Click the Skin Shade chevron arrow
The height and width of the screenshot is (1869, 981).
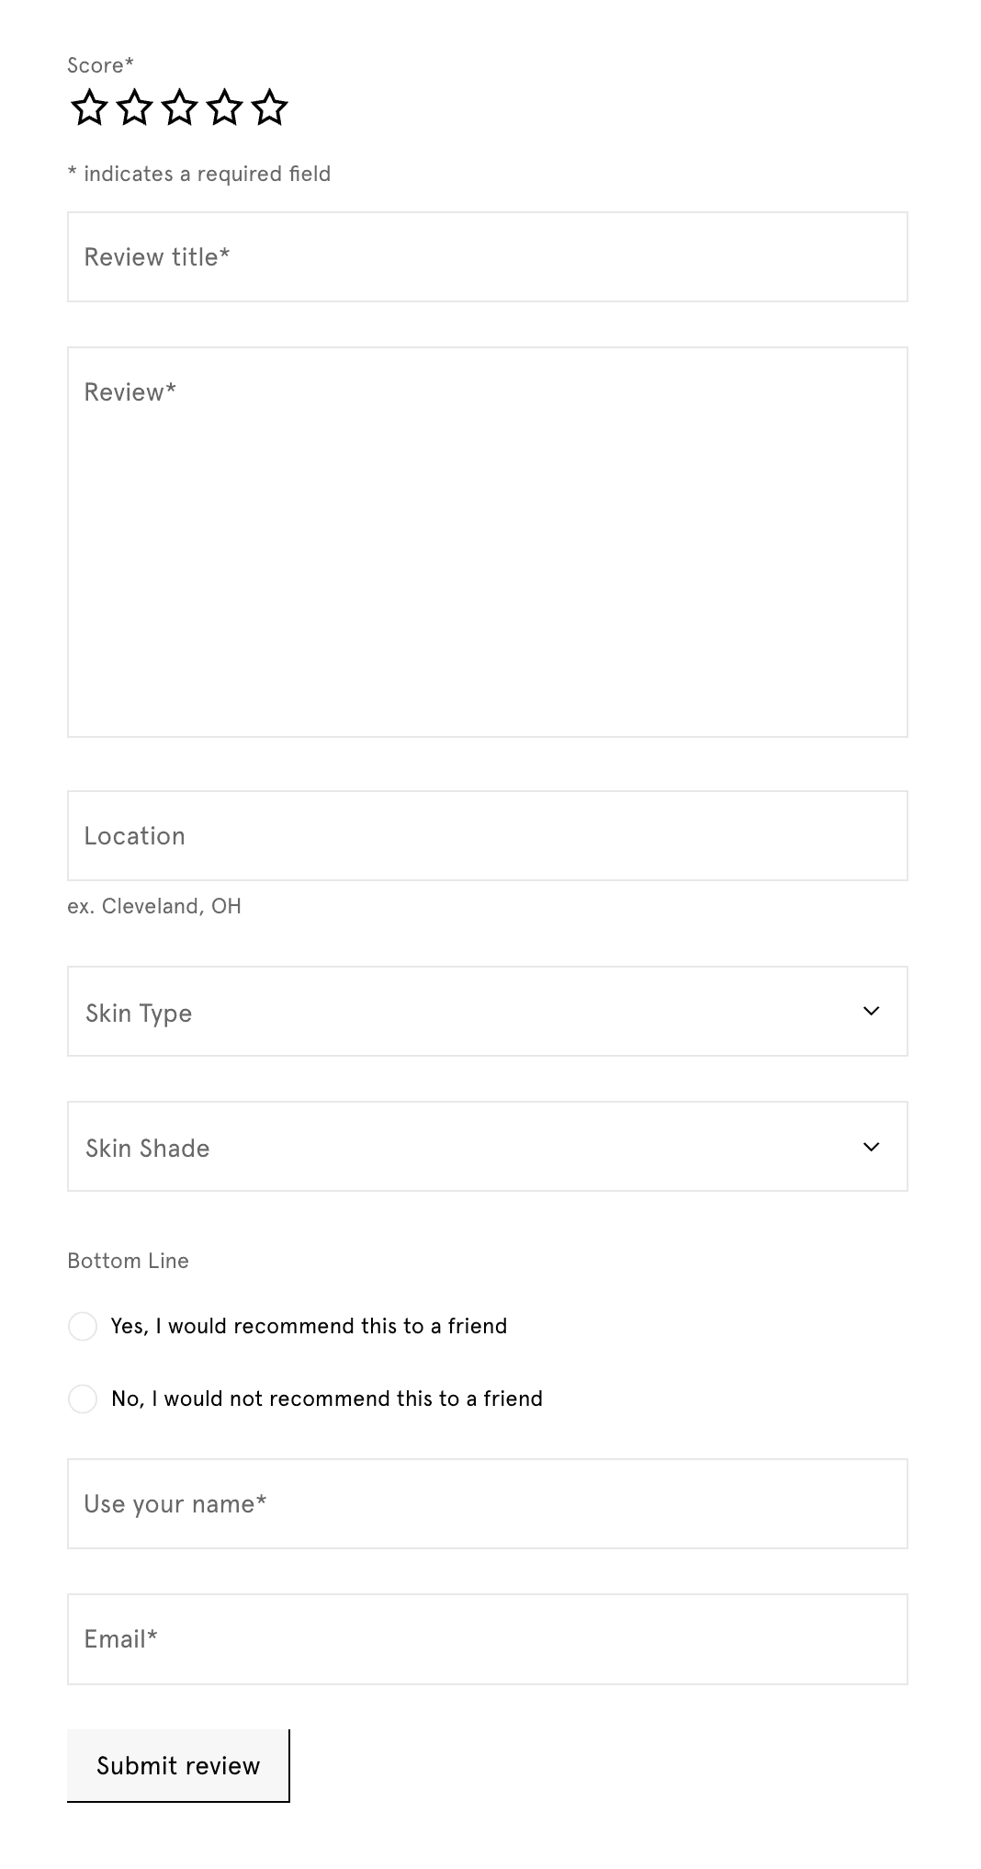[871, 1146]
